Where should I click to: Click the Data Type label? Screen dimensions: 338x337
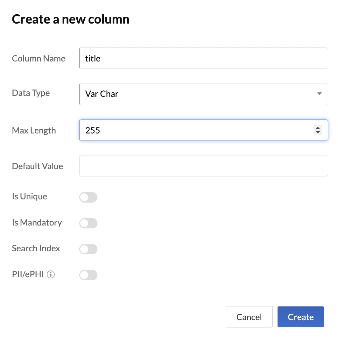pos(31,93)
